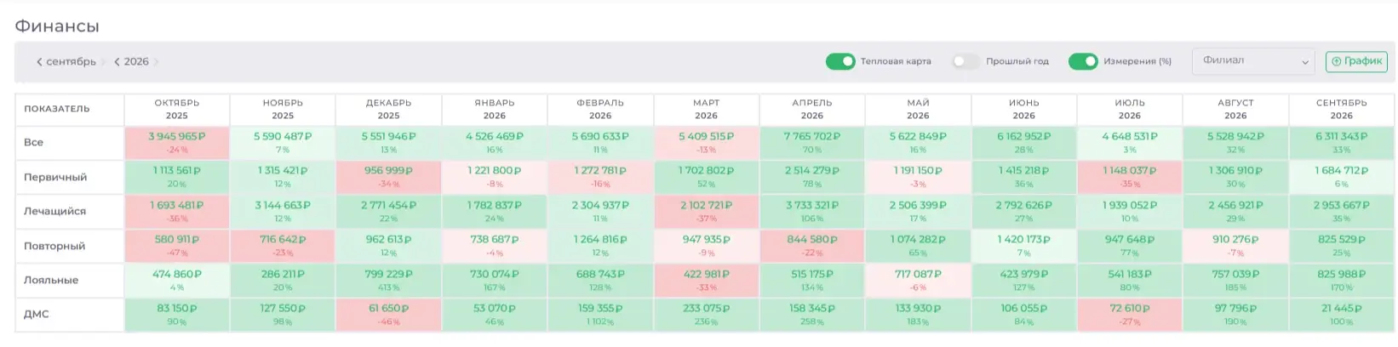Click the cell with 580 911 ₽
This screenshot has height=347, width=1398.
177,246
